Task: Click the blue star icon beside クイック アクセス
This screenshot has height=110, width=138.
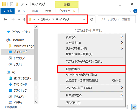Action: [9, 32]
